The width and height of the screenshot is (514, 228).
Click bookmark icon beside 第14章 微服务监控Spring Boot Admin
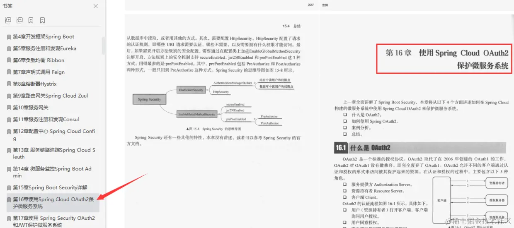(x=9, y=169)
